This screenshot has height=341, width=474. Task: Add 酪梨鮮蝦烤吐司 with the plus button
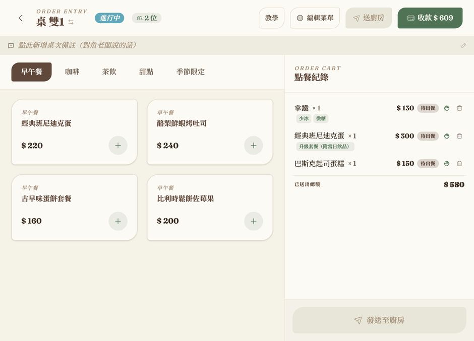(254, 146)
